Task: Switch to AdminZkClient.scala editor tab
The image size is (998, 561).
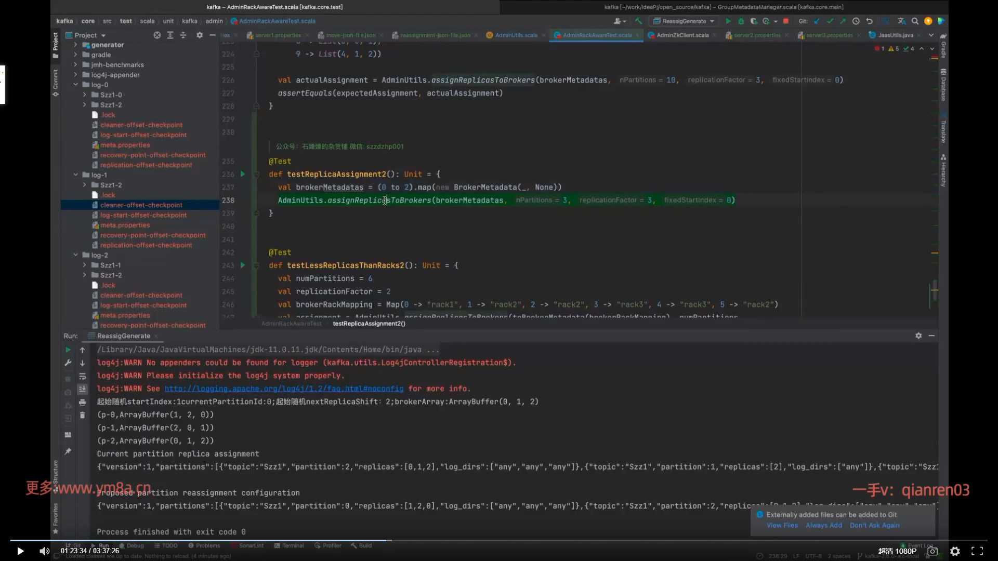Action: point(681,35)
